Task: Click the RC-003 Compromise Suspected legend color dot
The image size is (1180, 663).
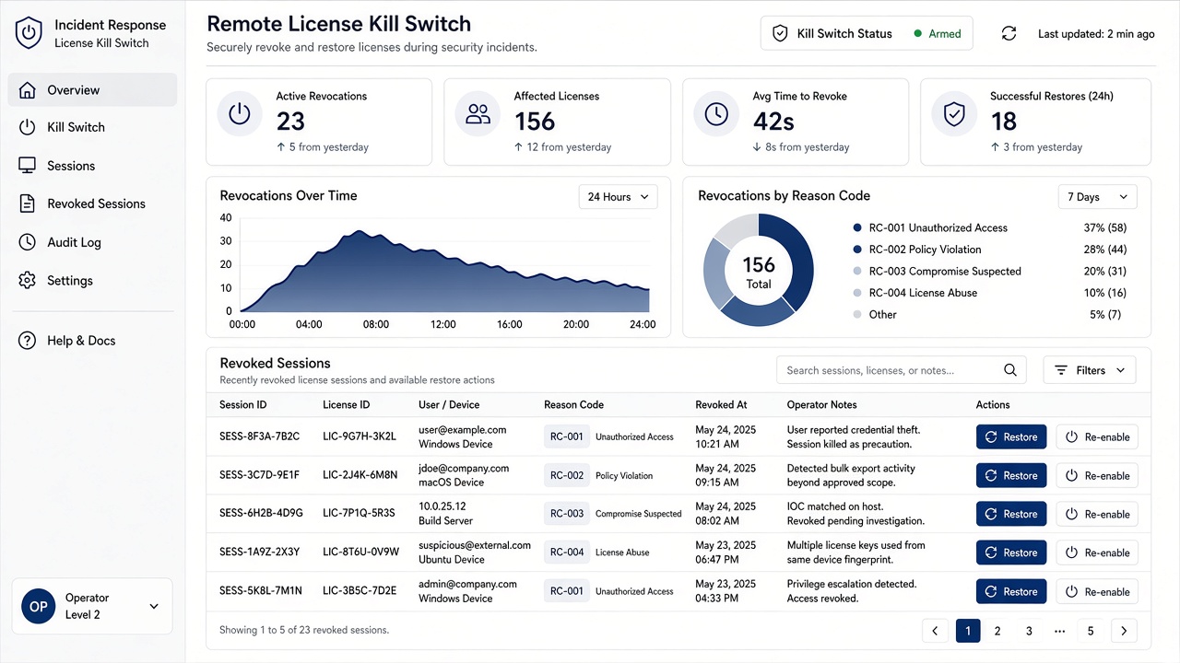Action: tap(857, 272)
